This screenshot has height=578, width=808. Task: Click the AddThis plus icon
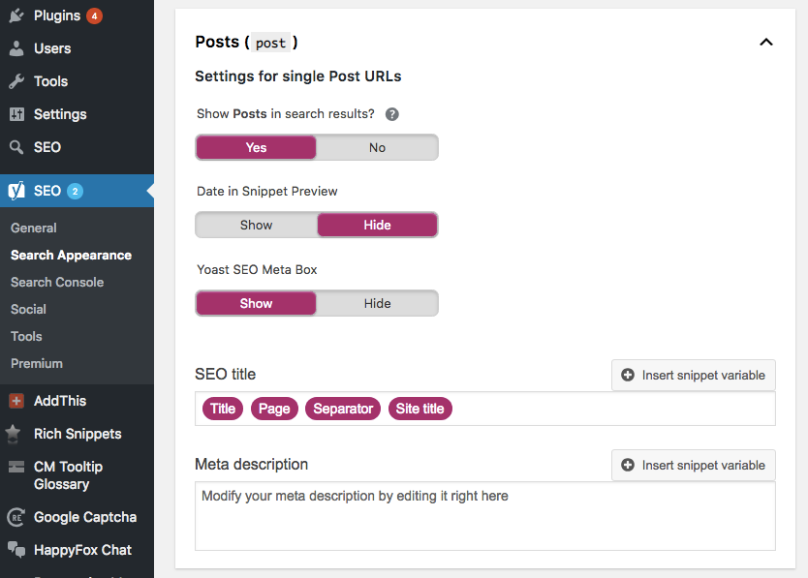[x=16, y=401]
